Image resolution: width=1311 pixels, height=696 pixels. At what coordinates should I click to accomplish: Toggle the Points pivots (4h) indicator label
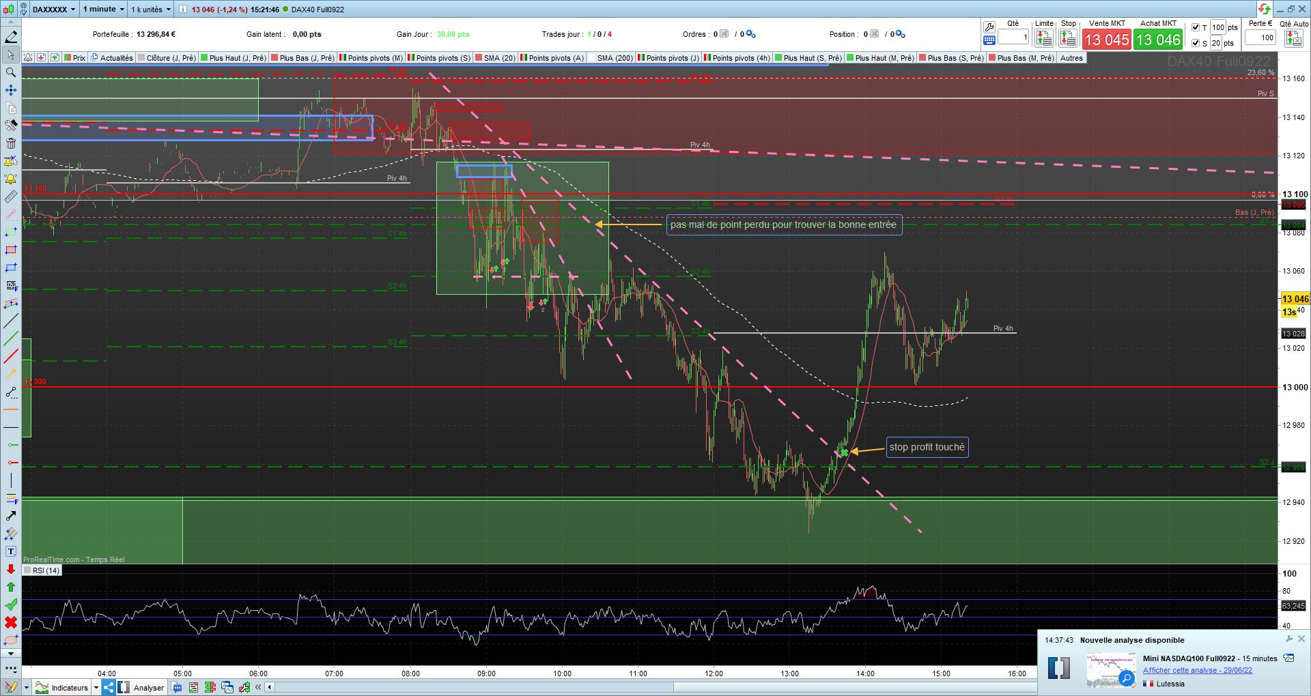(x=737, y=58)
